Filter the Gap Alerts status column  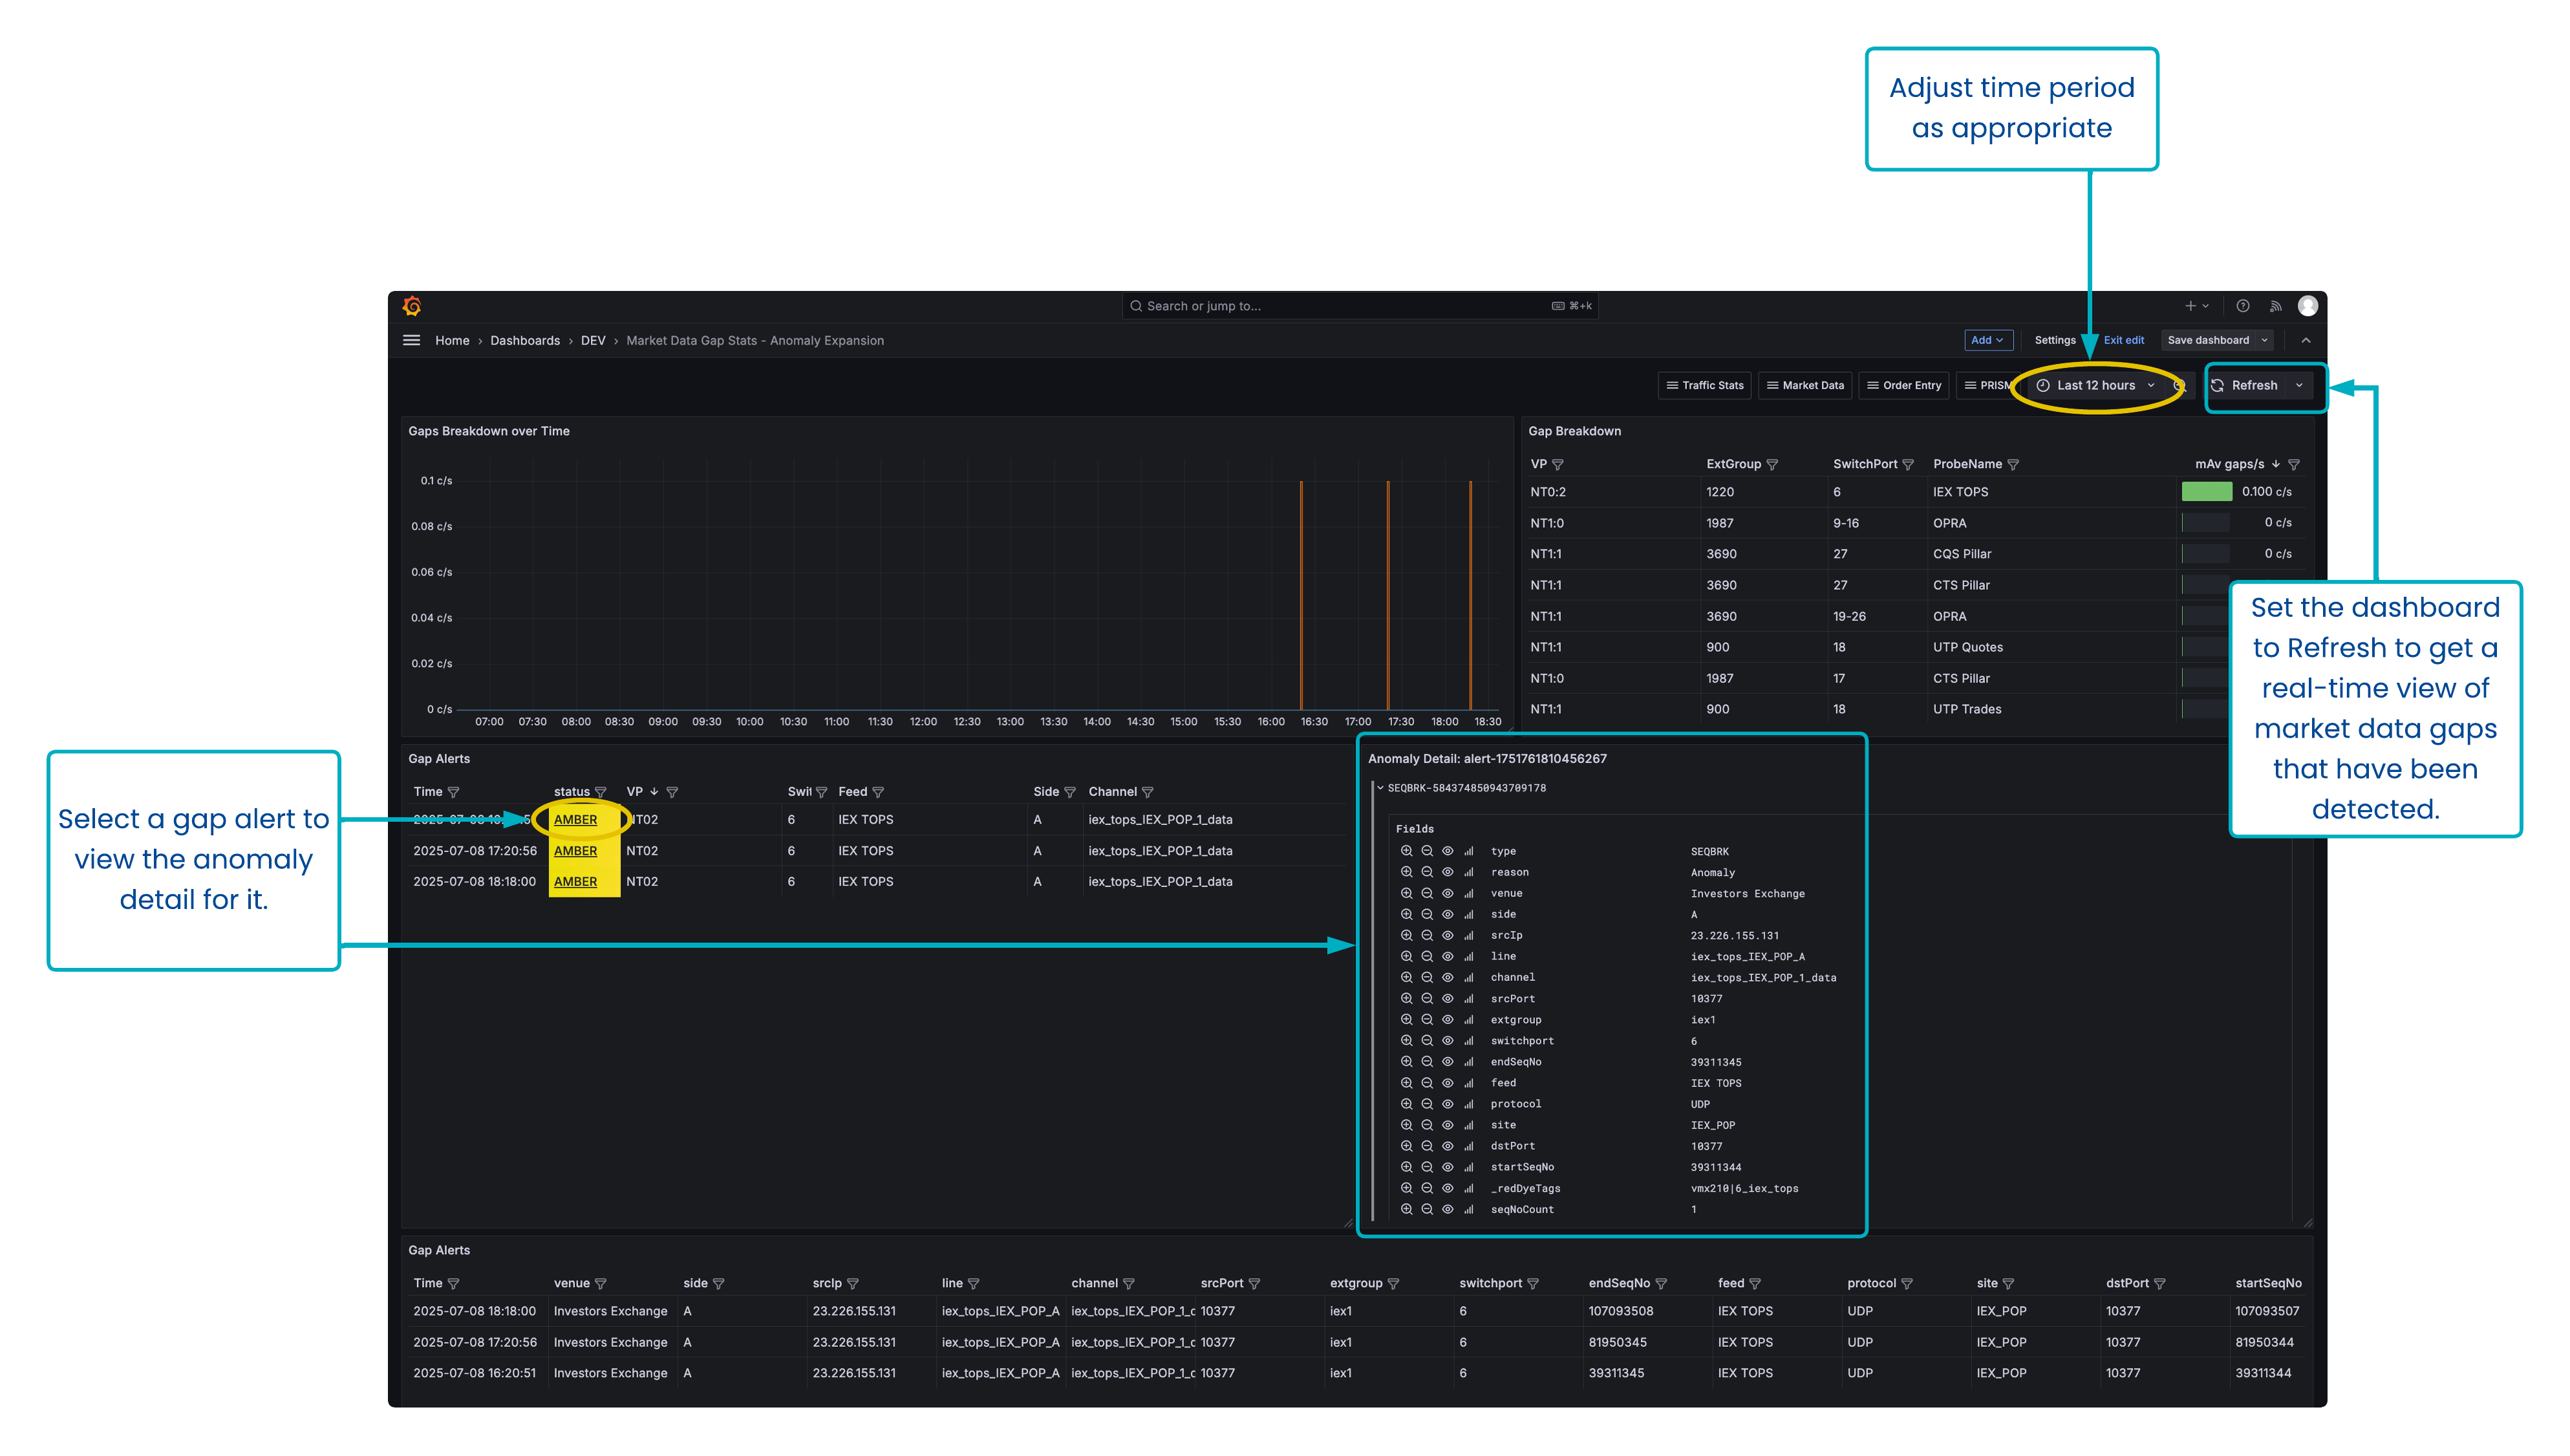pos(601,792)
